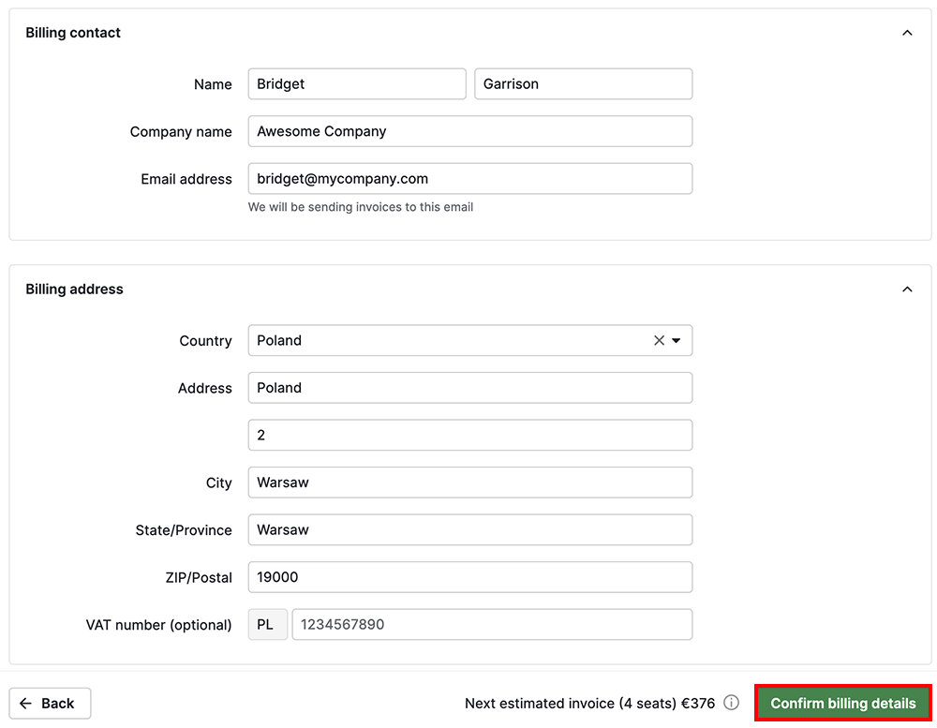Click the Billing contact section heading

pyautogui.click(x=73, y=33)
